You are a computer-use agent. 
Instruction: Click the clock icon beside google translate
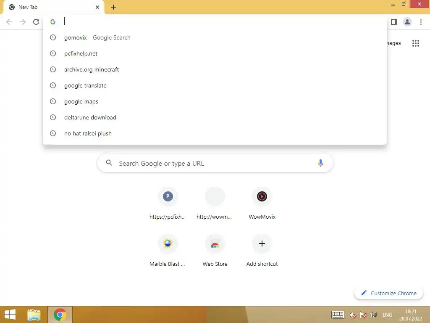(x=53, y=85)
